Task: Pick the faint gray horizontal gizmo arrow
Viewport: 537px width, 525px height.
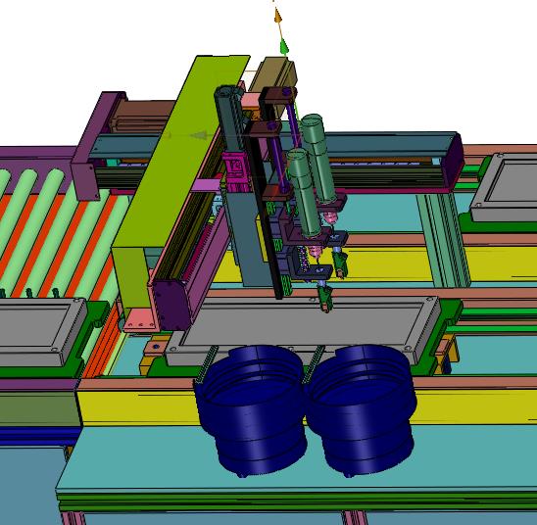Action: coord(199,135)
